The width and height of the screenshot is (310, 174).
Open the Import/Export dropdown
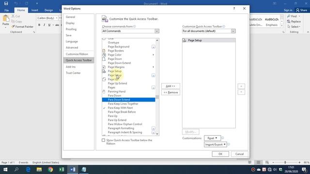click(x=215, y=145)
